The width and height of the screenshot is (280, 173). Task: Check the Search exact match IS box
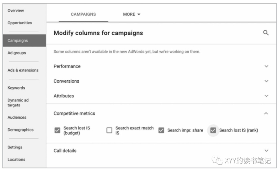109,130
